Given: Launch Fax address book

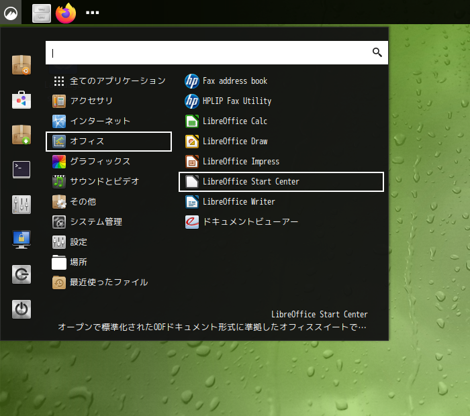Looking at the screenshot, I should click(x=281, y=81).
